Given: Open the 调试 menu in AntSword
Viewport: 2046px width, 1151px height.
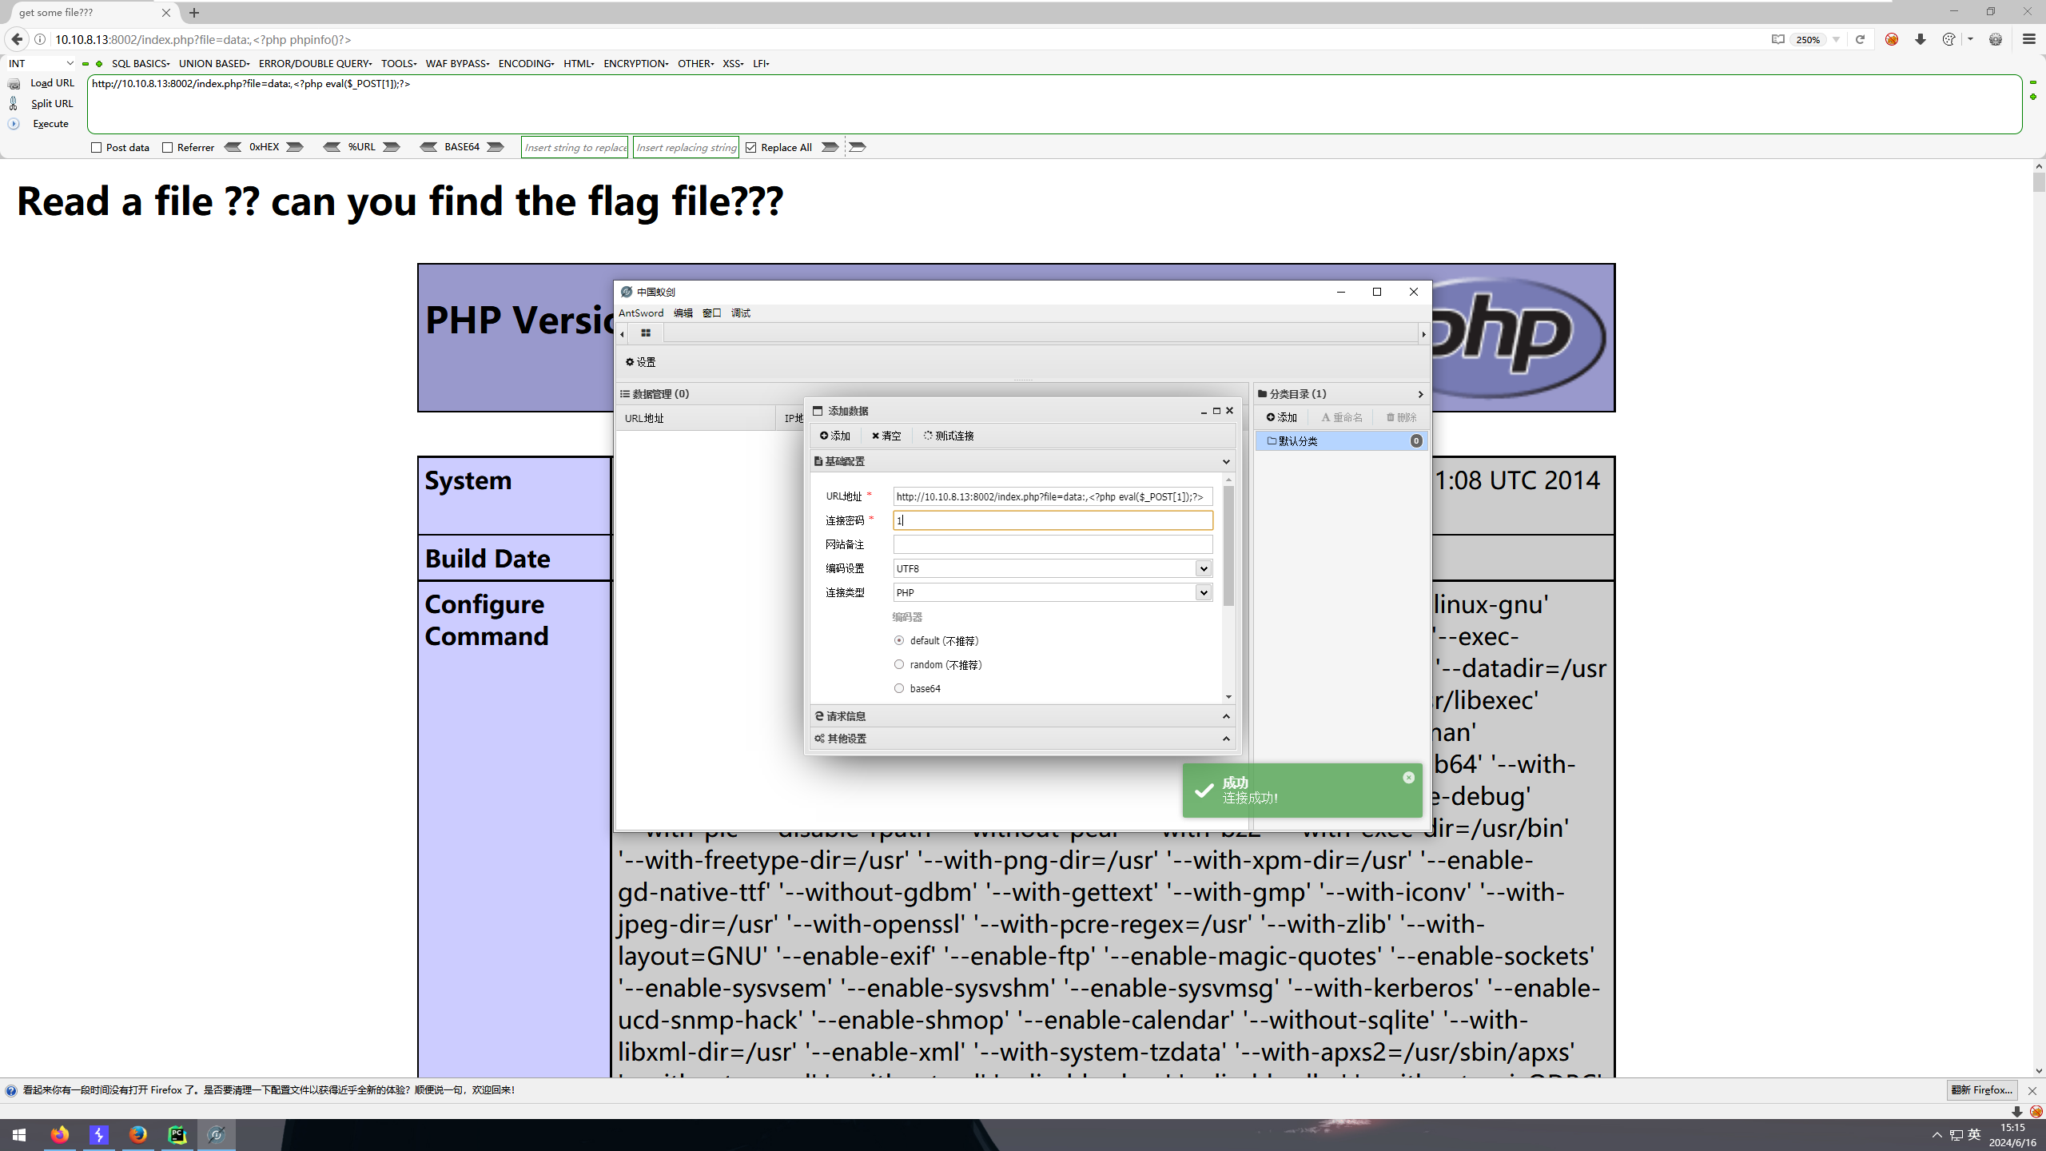Looking at the screenshot, I should [741, 313].
